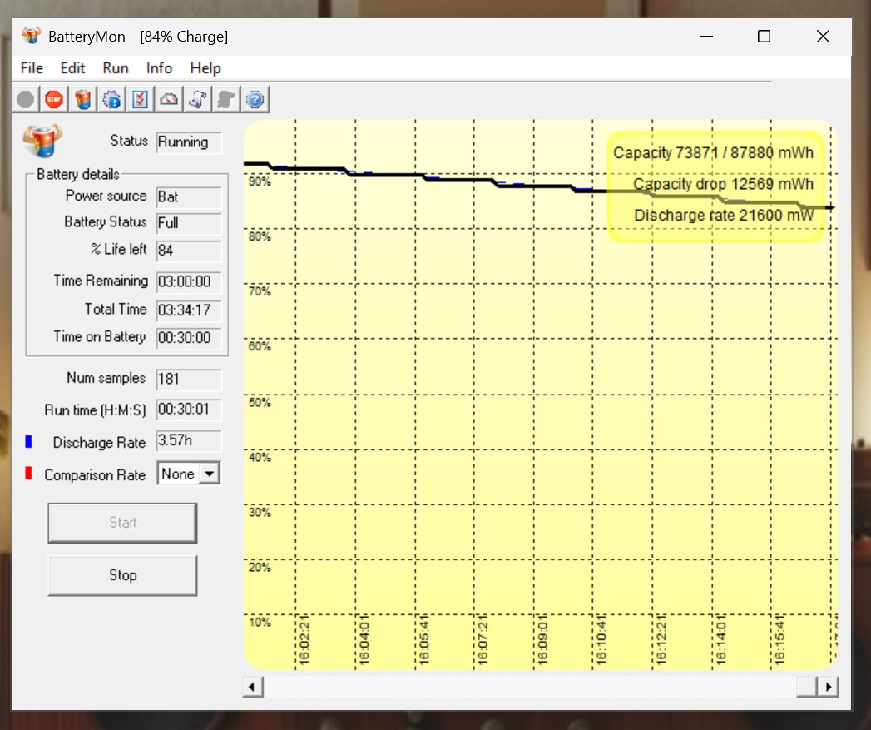Select the Comparison Rate None combo box
871x730 pixels.
click(188, 474)
